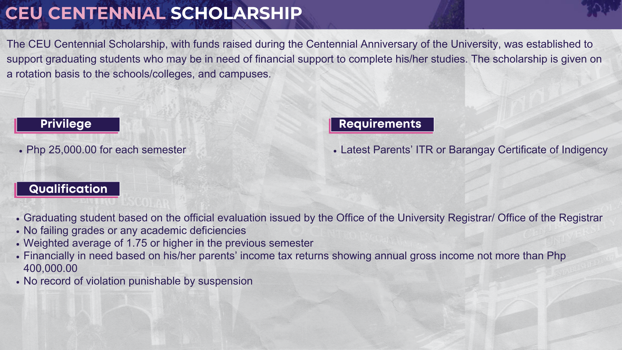Click the CEU CENTENNIAL SCHOLARSHIP title
Viewport: 622px width, 350px height.
point(154,13)
